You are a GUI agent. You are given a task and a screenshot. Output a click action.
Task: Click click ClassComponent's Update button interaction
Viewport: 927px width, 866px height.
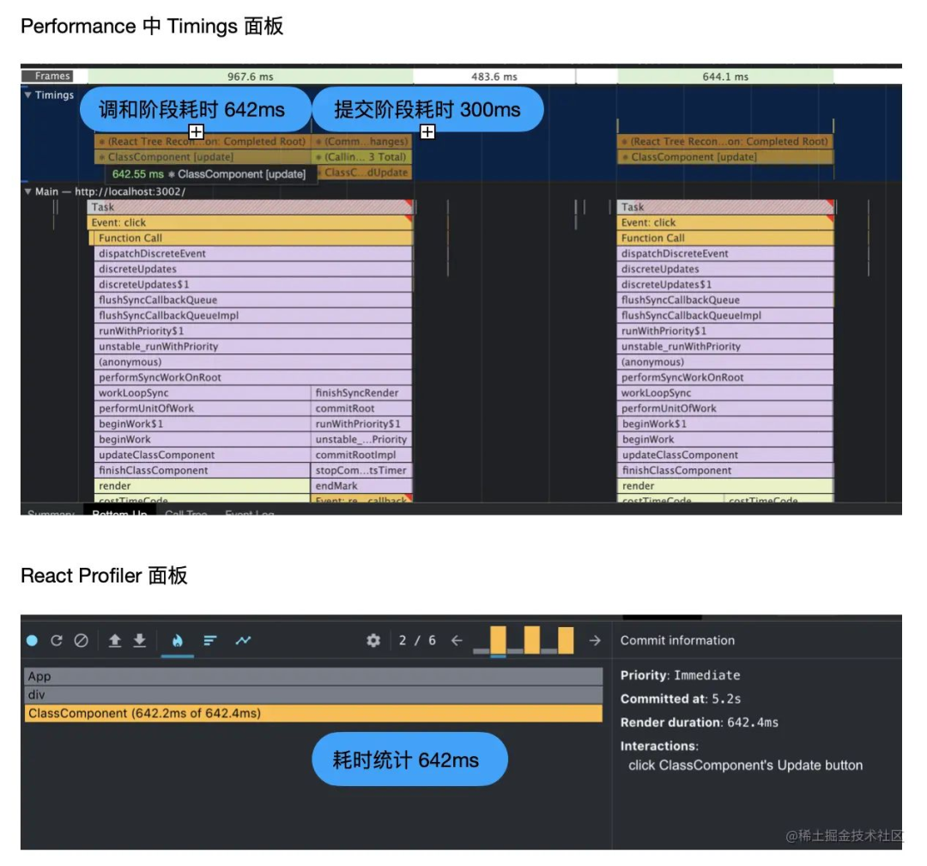pyautogui.click(x=745, y=765)
